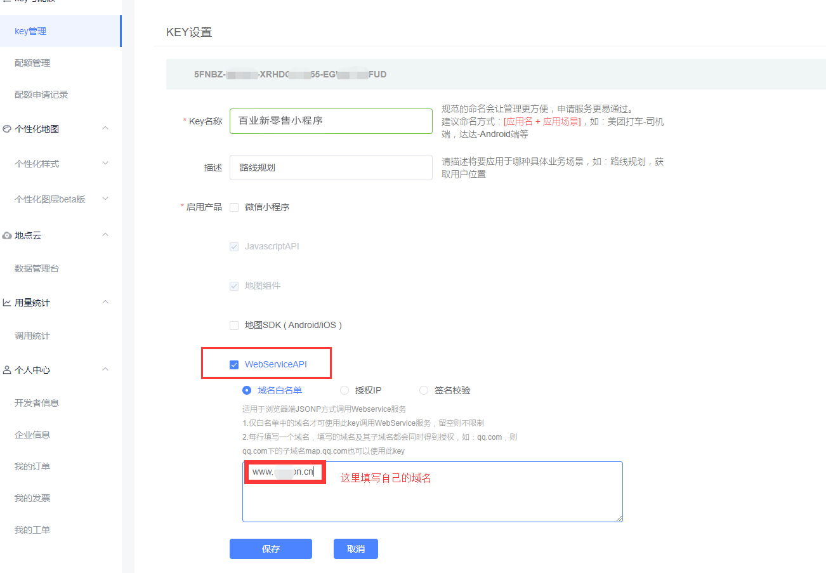The height and width of the screenshot is (573, 826).
Task: Uncheck the WebServiceAPI checkbox
Action: coord(234,365)
